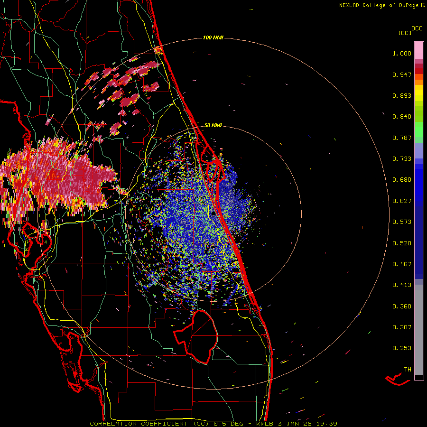This screenshot has height=427, width=427.
Task: Select the 0.680 legend value
Action: [402, 180]
